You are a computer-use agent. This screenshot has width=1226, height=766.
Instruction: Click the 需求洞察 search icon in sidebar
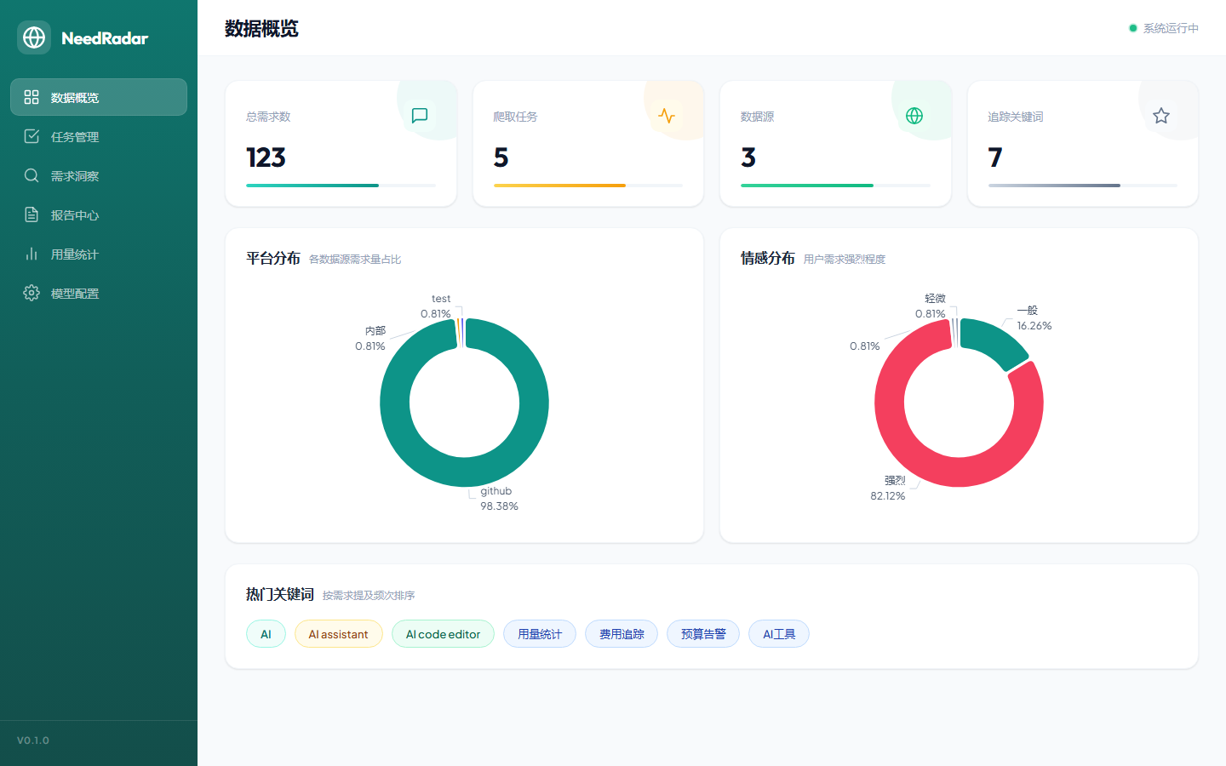click(x=32, y=175)
